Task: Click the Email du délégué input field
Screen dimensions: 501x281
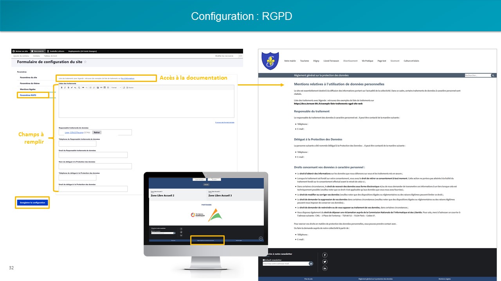Action: (x=93, y=189)
